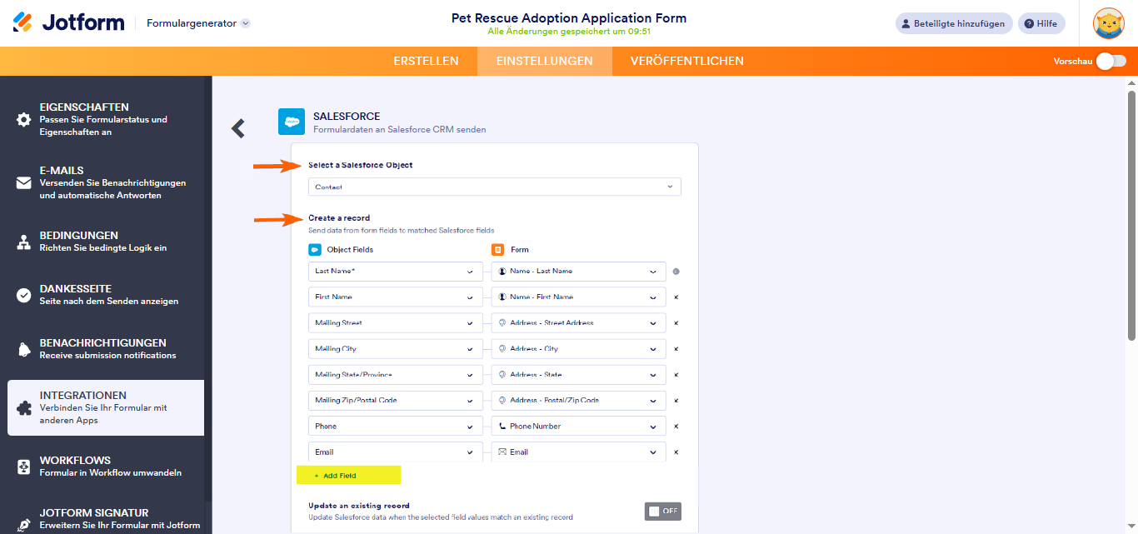Viewport: 1138px width, 534px height.
Task: Turn on Update an existing record
Action: [662, 511]
